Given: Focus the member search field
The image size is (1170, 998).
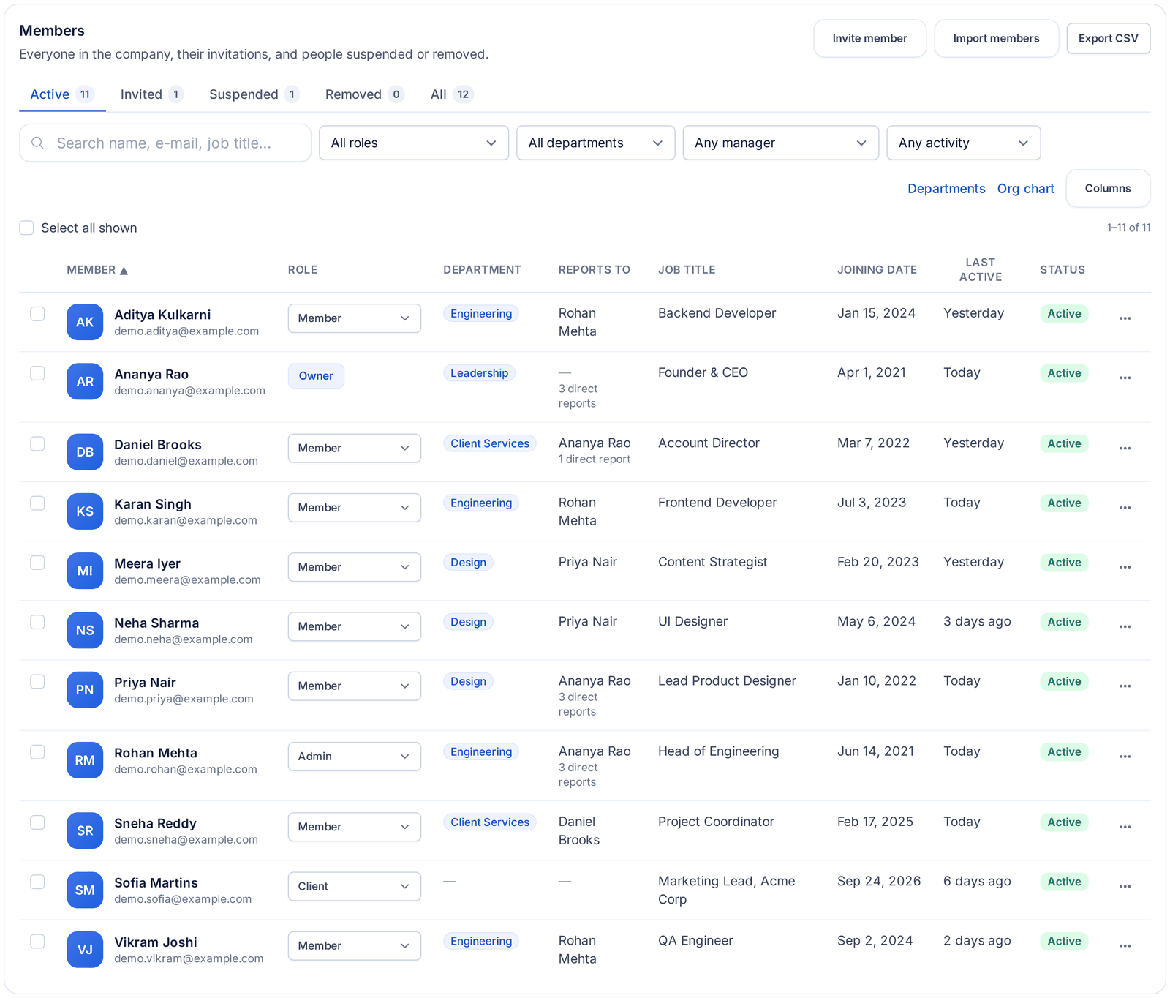Looking at the screenshot, I should point(165,143).
